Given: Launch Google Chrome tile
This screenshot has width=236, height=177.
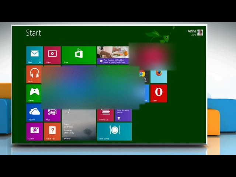Looking at the screenshot, I should (144, 77).
